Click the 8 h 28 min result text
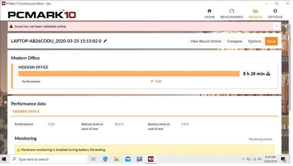 (x=254, y=74)
